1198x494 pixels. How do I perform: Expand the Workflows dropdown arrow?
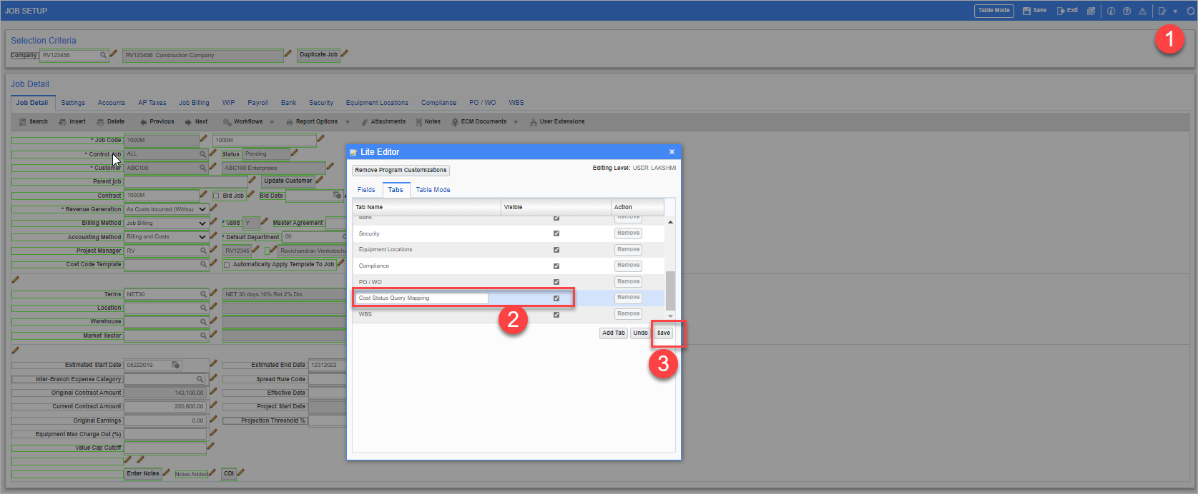[272, 122]
